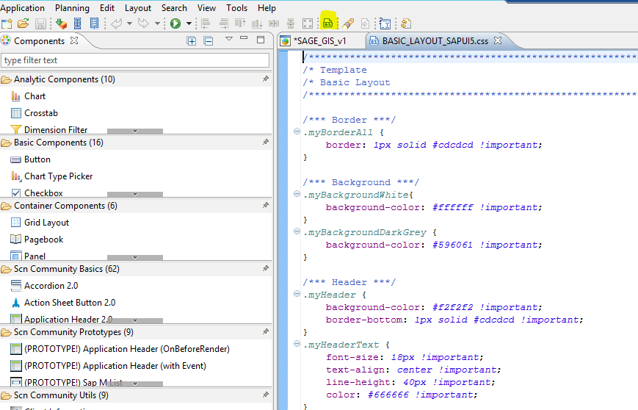Click the floppy-disk save icon
The width and height of the screenshot is (638, 410).
[x=40, y=24]
